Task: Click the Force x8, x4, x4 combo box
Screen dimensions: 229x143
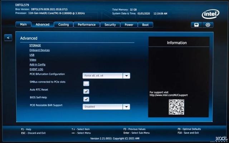Action: point(106,76)
